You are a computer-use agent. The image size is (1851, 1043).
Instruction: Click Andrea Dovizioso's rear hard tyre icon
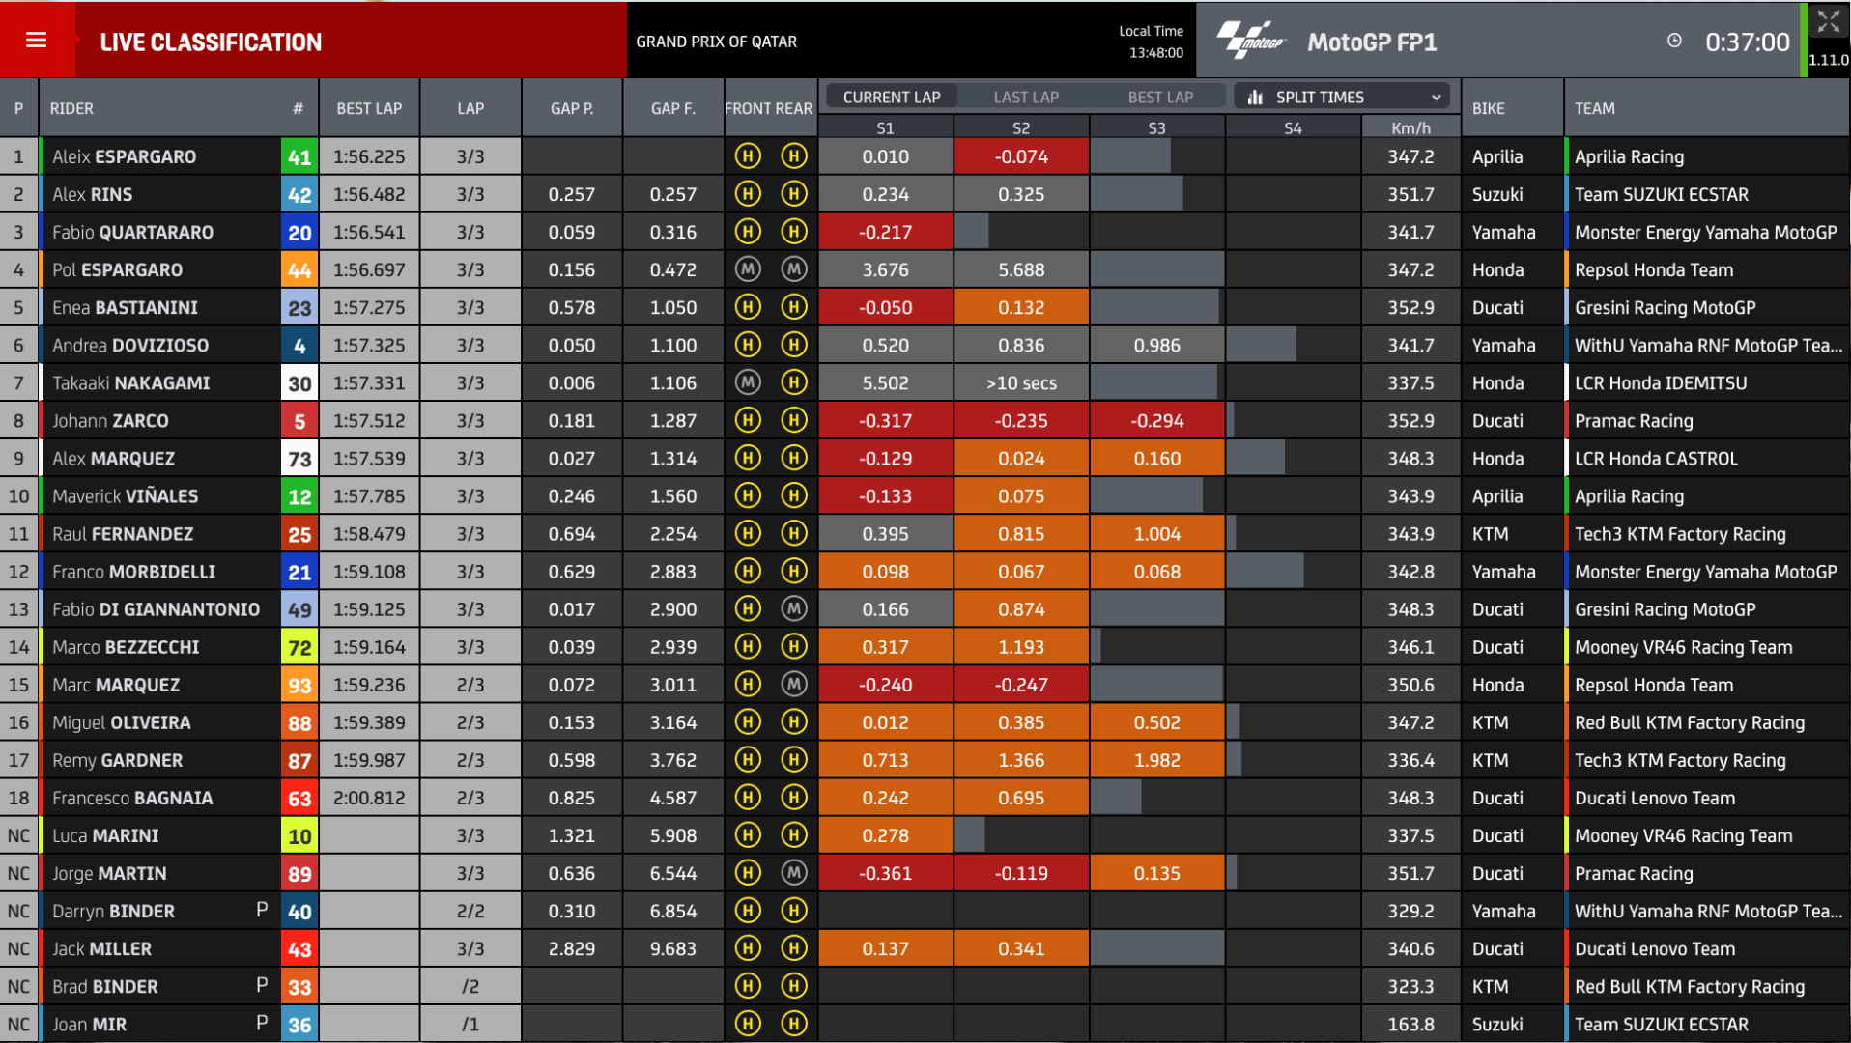794,345
